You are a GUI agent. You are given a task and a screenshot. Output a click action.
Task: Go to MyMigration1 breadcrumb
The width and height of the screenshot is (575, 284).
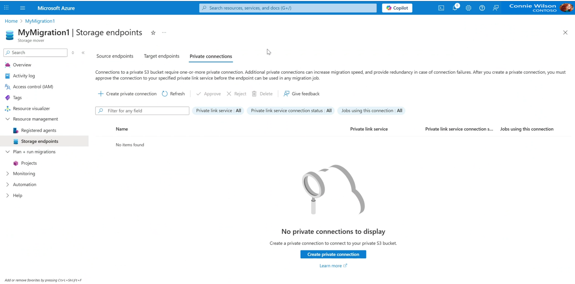coord(40,21)
